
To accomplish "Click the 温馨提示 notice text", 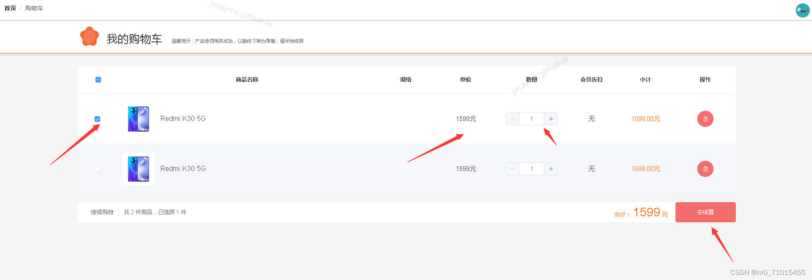I will point(237,41).
